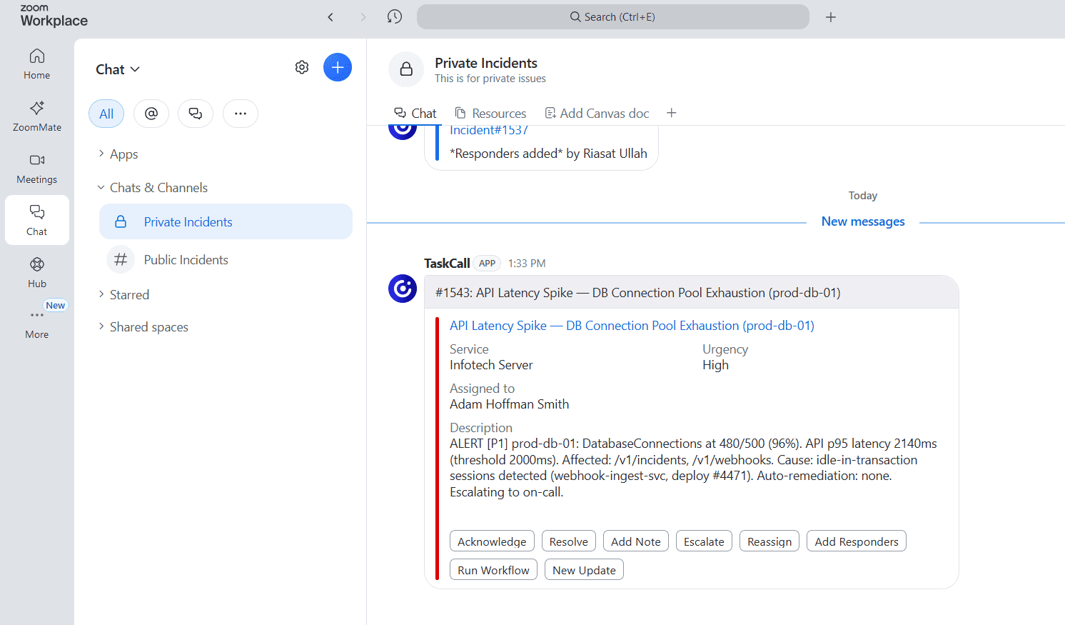Open the API Latency Spike incident link

pyautogui.click(x=632, y=326)
